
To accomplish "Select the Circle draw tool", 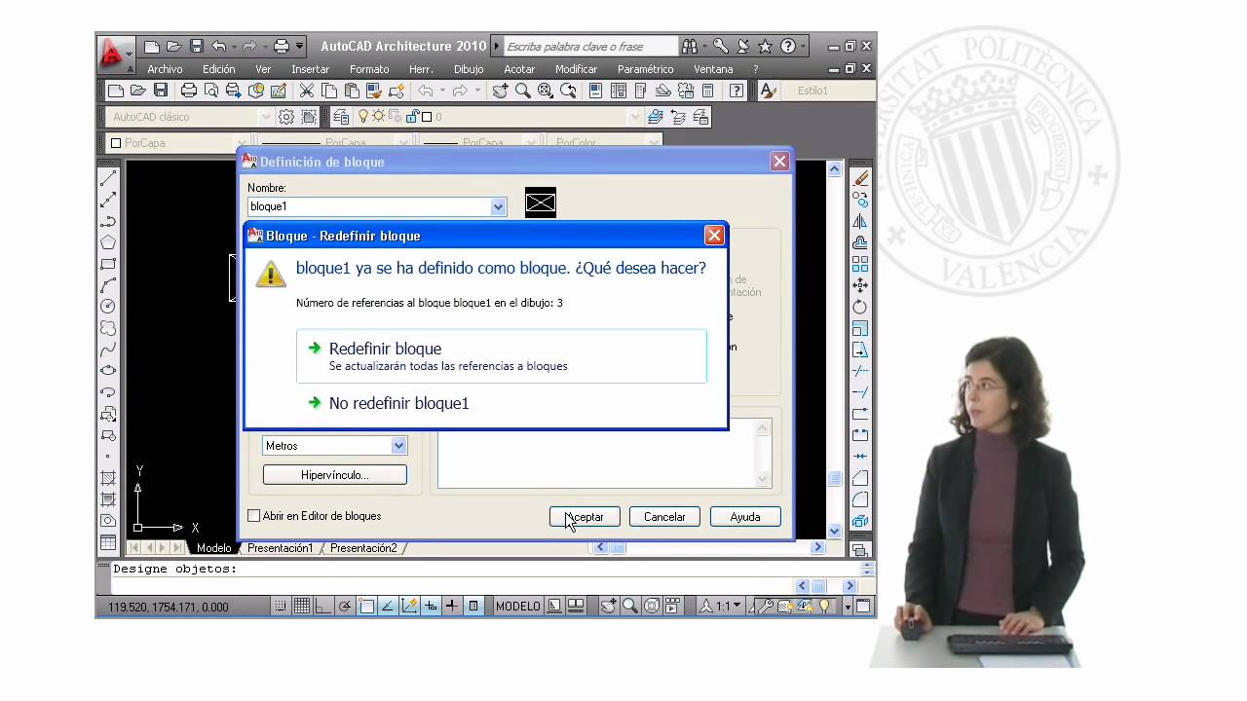I will (108, 307).
